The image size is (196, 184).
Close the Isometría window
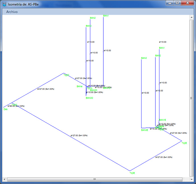point(187,3)
